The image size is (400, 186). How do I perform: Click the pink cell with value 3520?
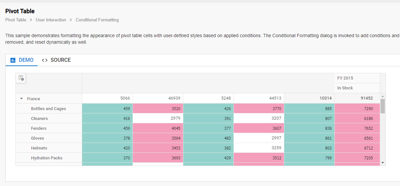click(x=158, y=109)
